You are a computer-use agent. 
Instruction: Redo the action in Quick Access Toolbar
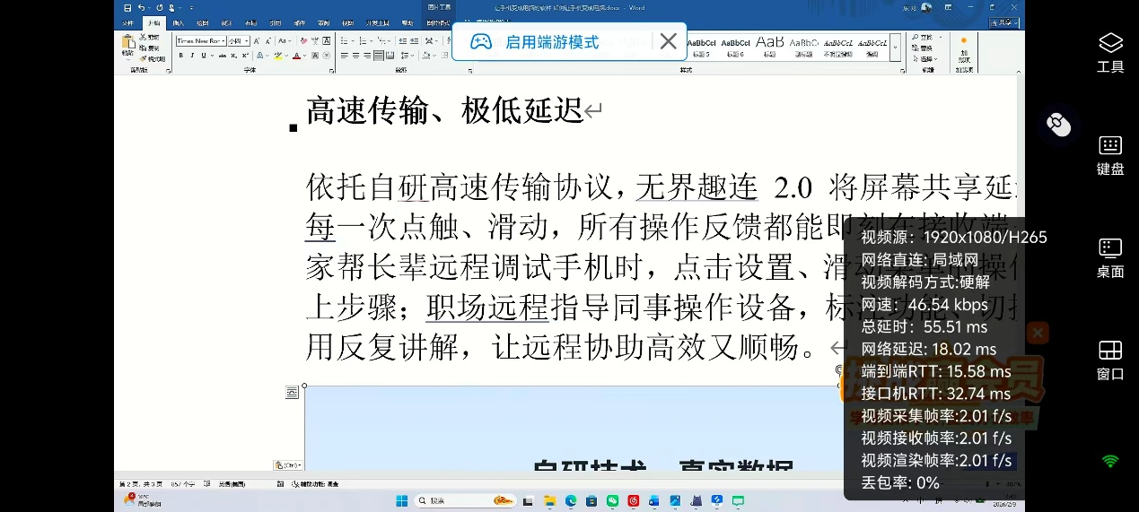click(x=160, y=8)
